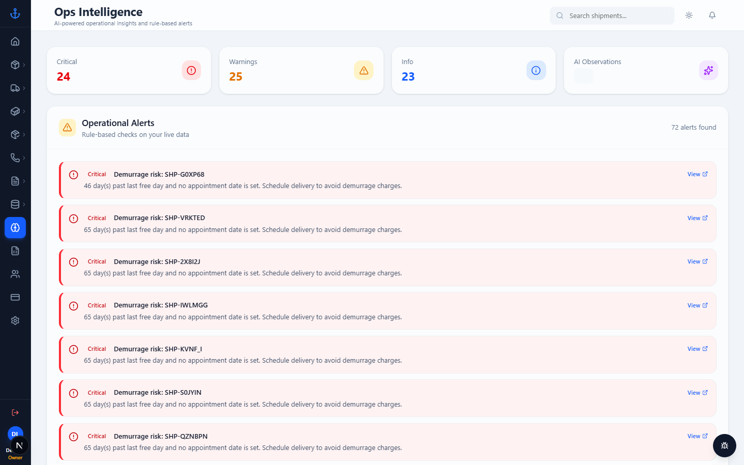Open the settings gear in sidebar
Screen dimensions: 744x465
tap(15, 320)
